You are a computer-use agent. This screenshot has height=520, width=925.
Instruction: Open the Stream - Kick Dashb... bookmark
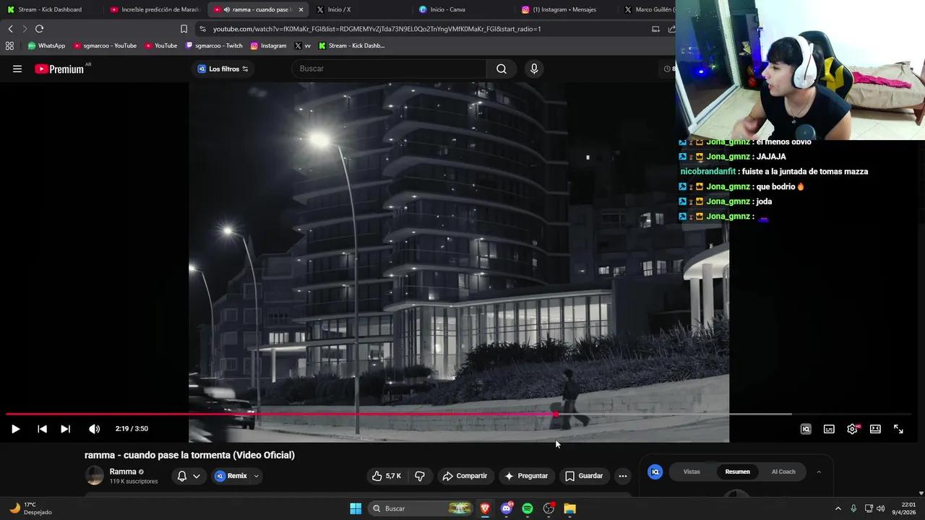click(x=351, y=45)
